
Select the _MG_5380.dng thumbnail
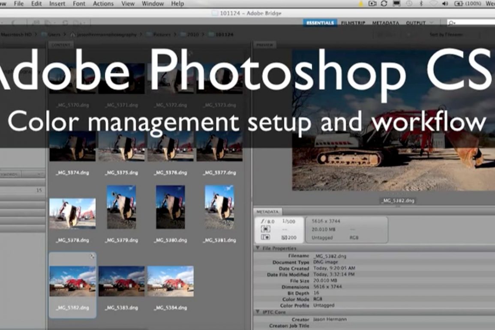[x=171, y=207]
